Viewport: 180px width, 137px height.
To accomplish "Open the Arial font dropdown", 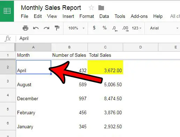I will tap(164, 28).
